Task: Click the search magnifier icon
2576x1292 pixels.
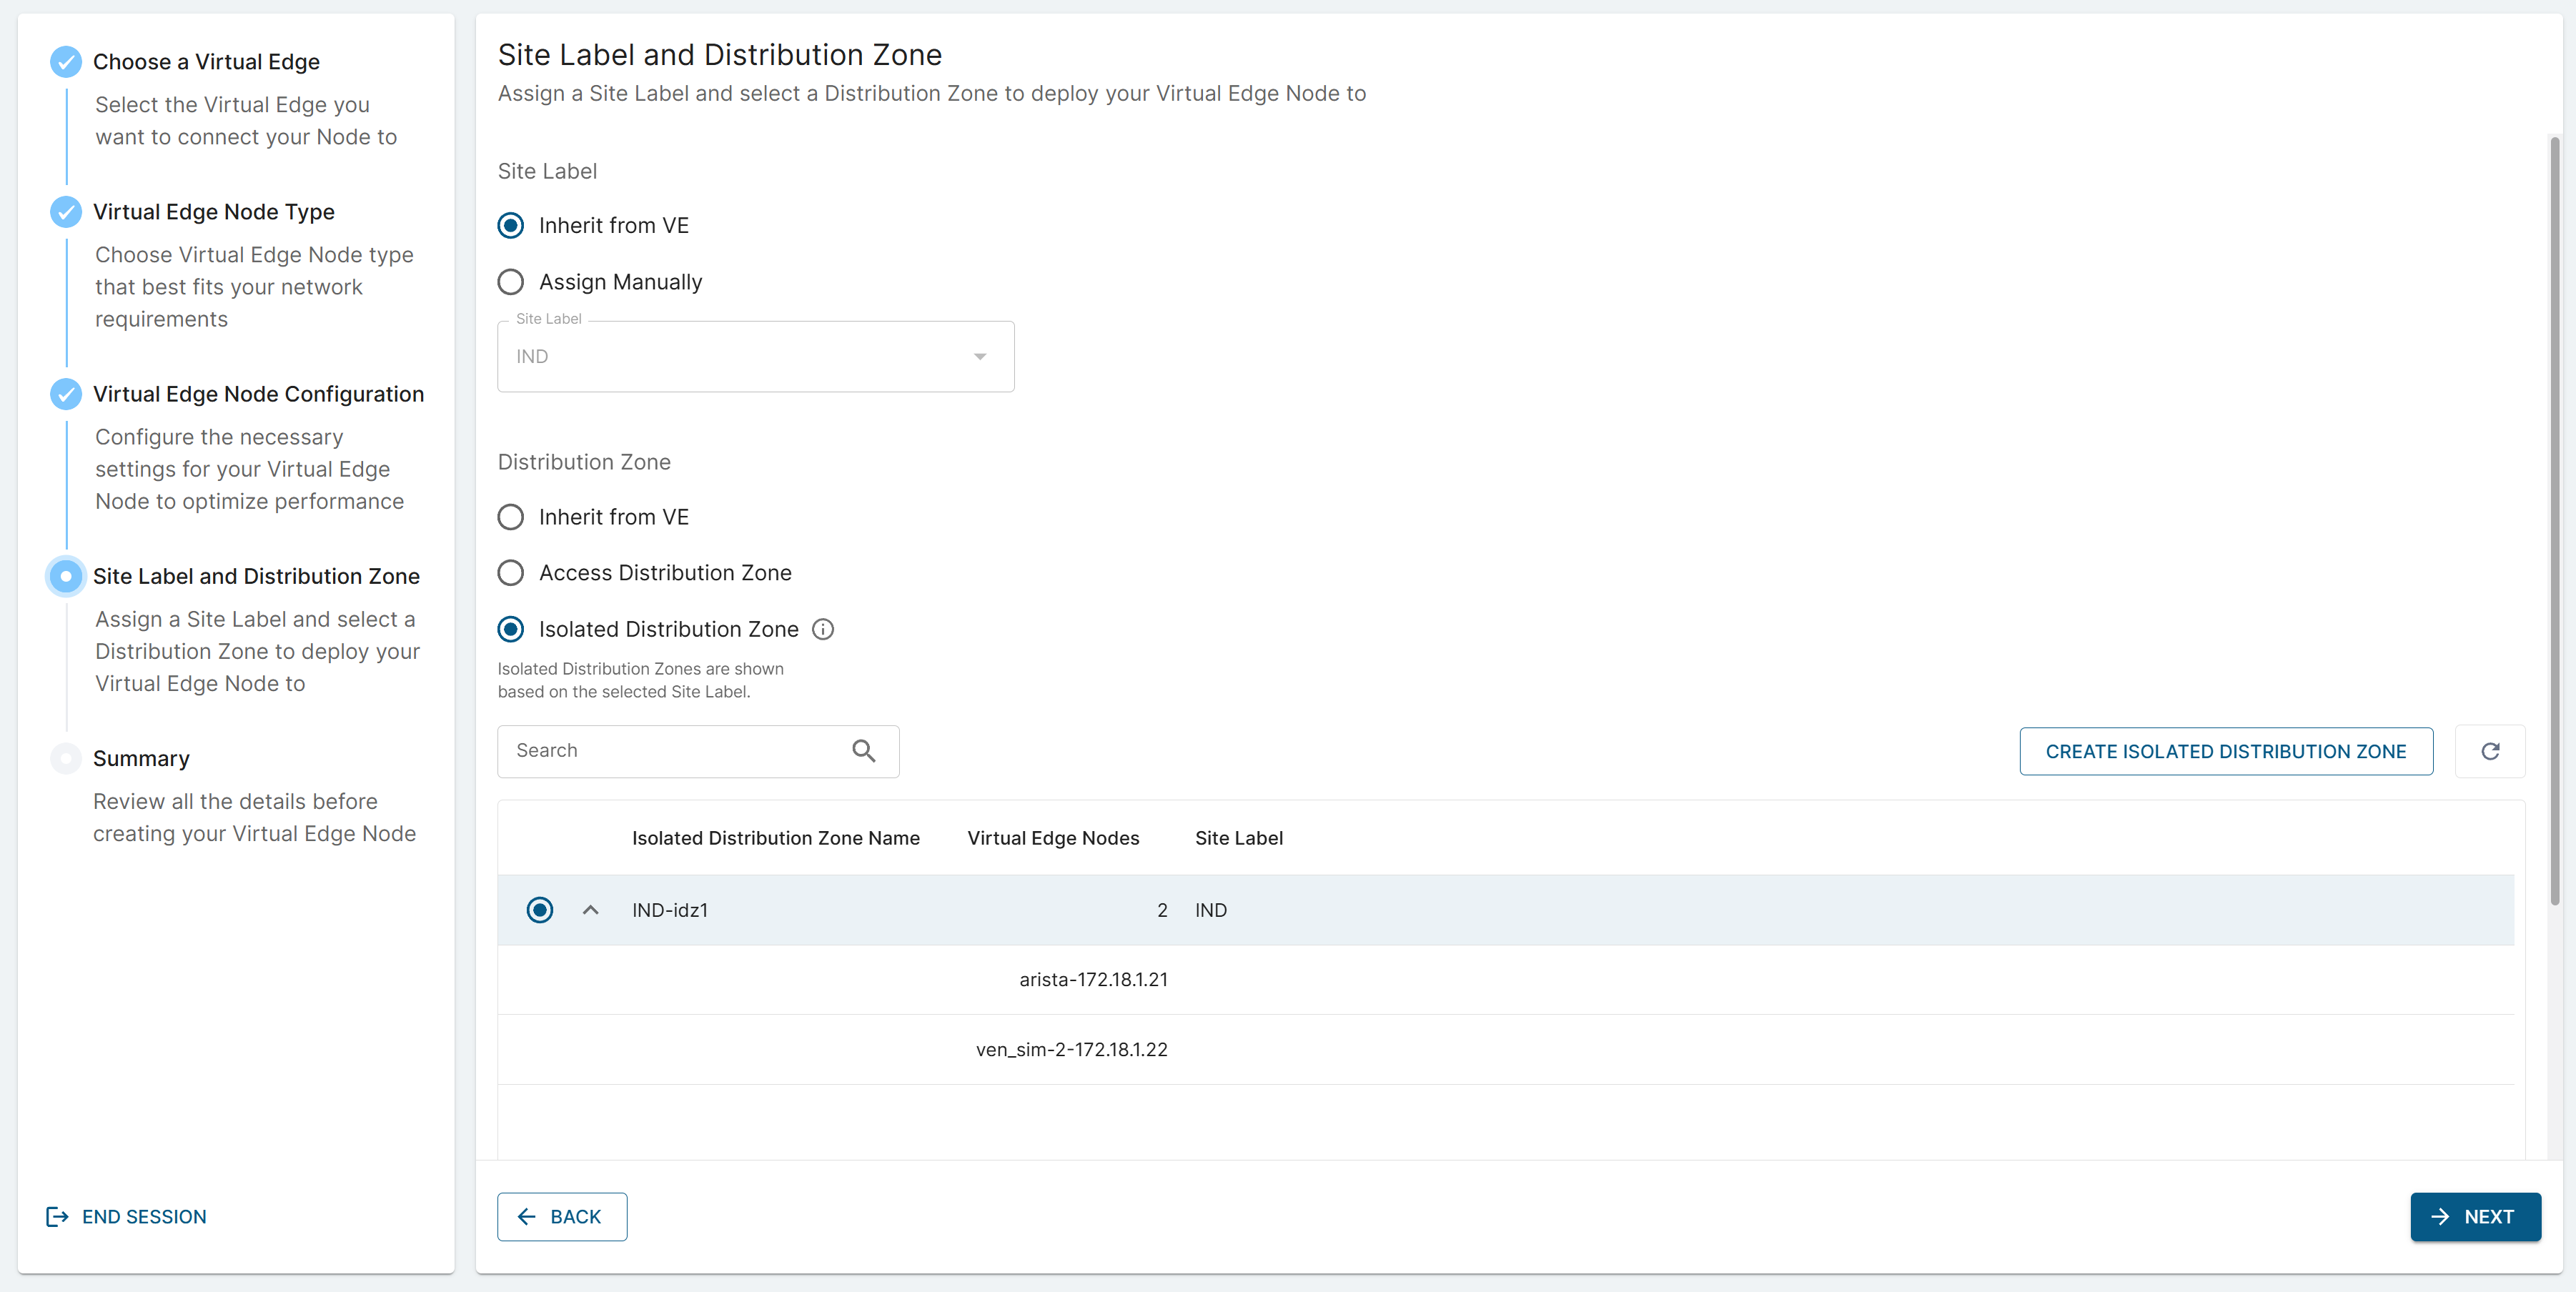Action: click(863, 751)
